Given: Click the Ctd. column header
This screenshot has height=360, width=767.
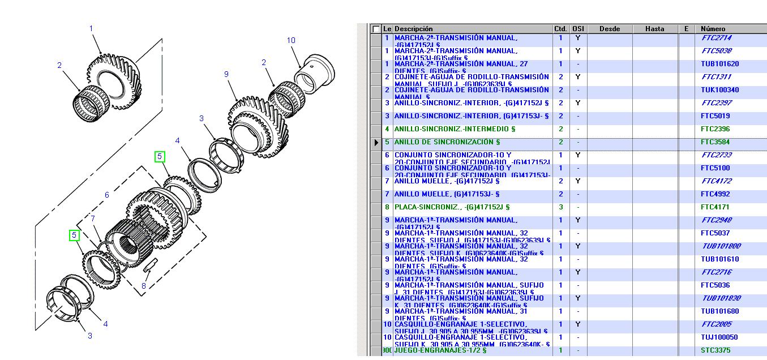Looking at the screenshot, I should coord(560,29).
